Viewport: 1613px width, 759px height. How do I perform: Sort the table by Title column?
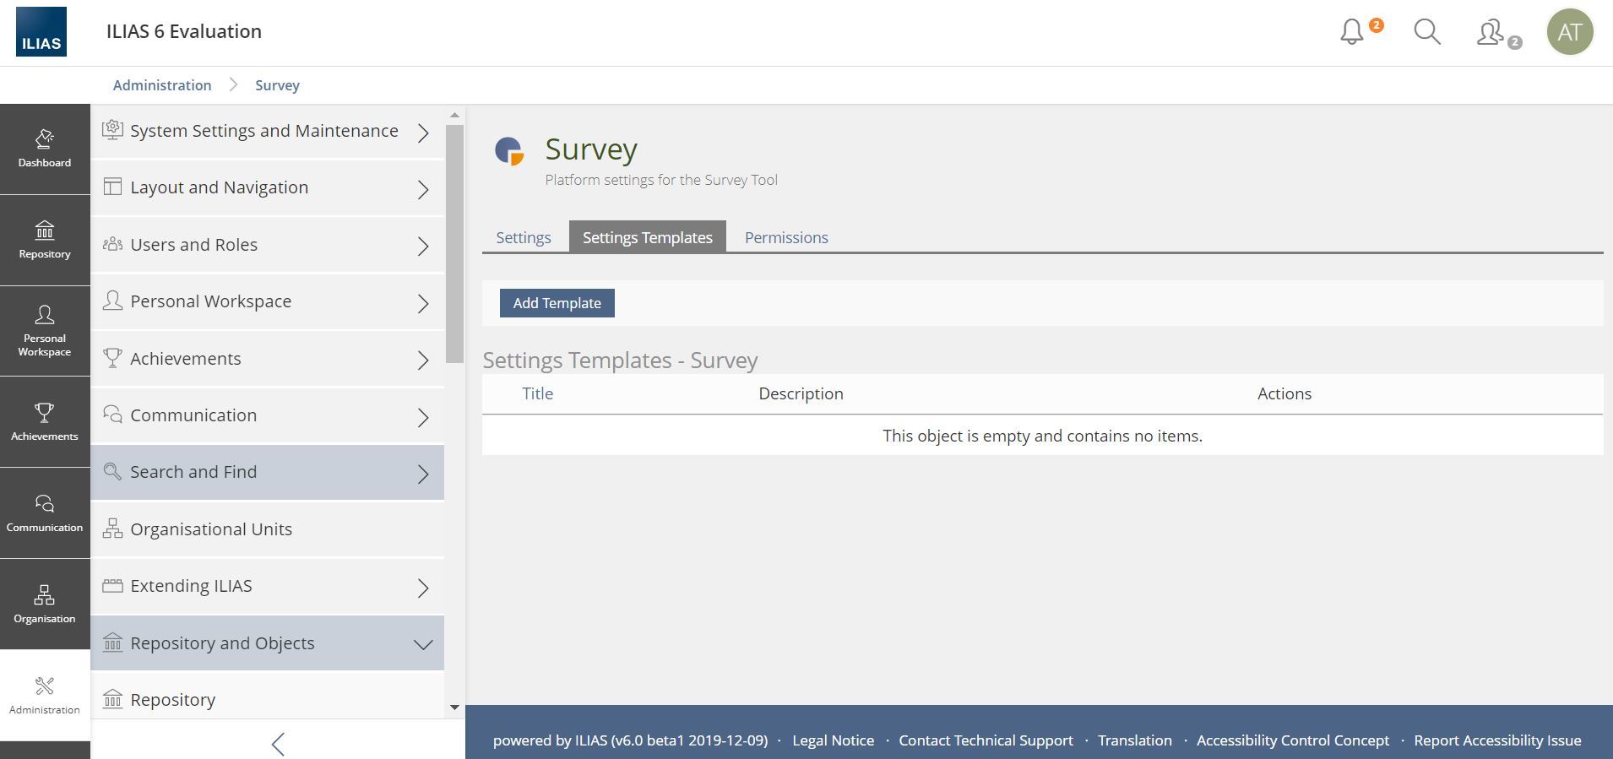(537, 393)
